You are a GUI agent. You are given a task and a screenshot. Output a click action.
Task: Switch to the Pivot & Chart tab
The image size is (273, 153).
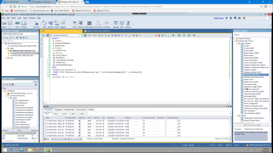click(81, 110)
